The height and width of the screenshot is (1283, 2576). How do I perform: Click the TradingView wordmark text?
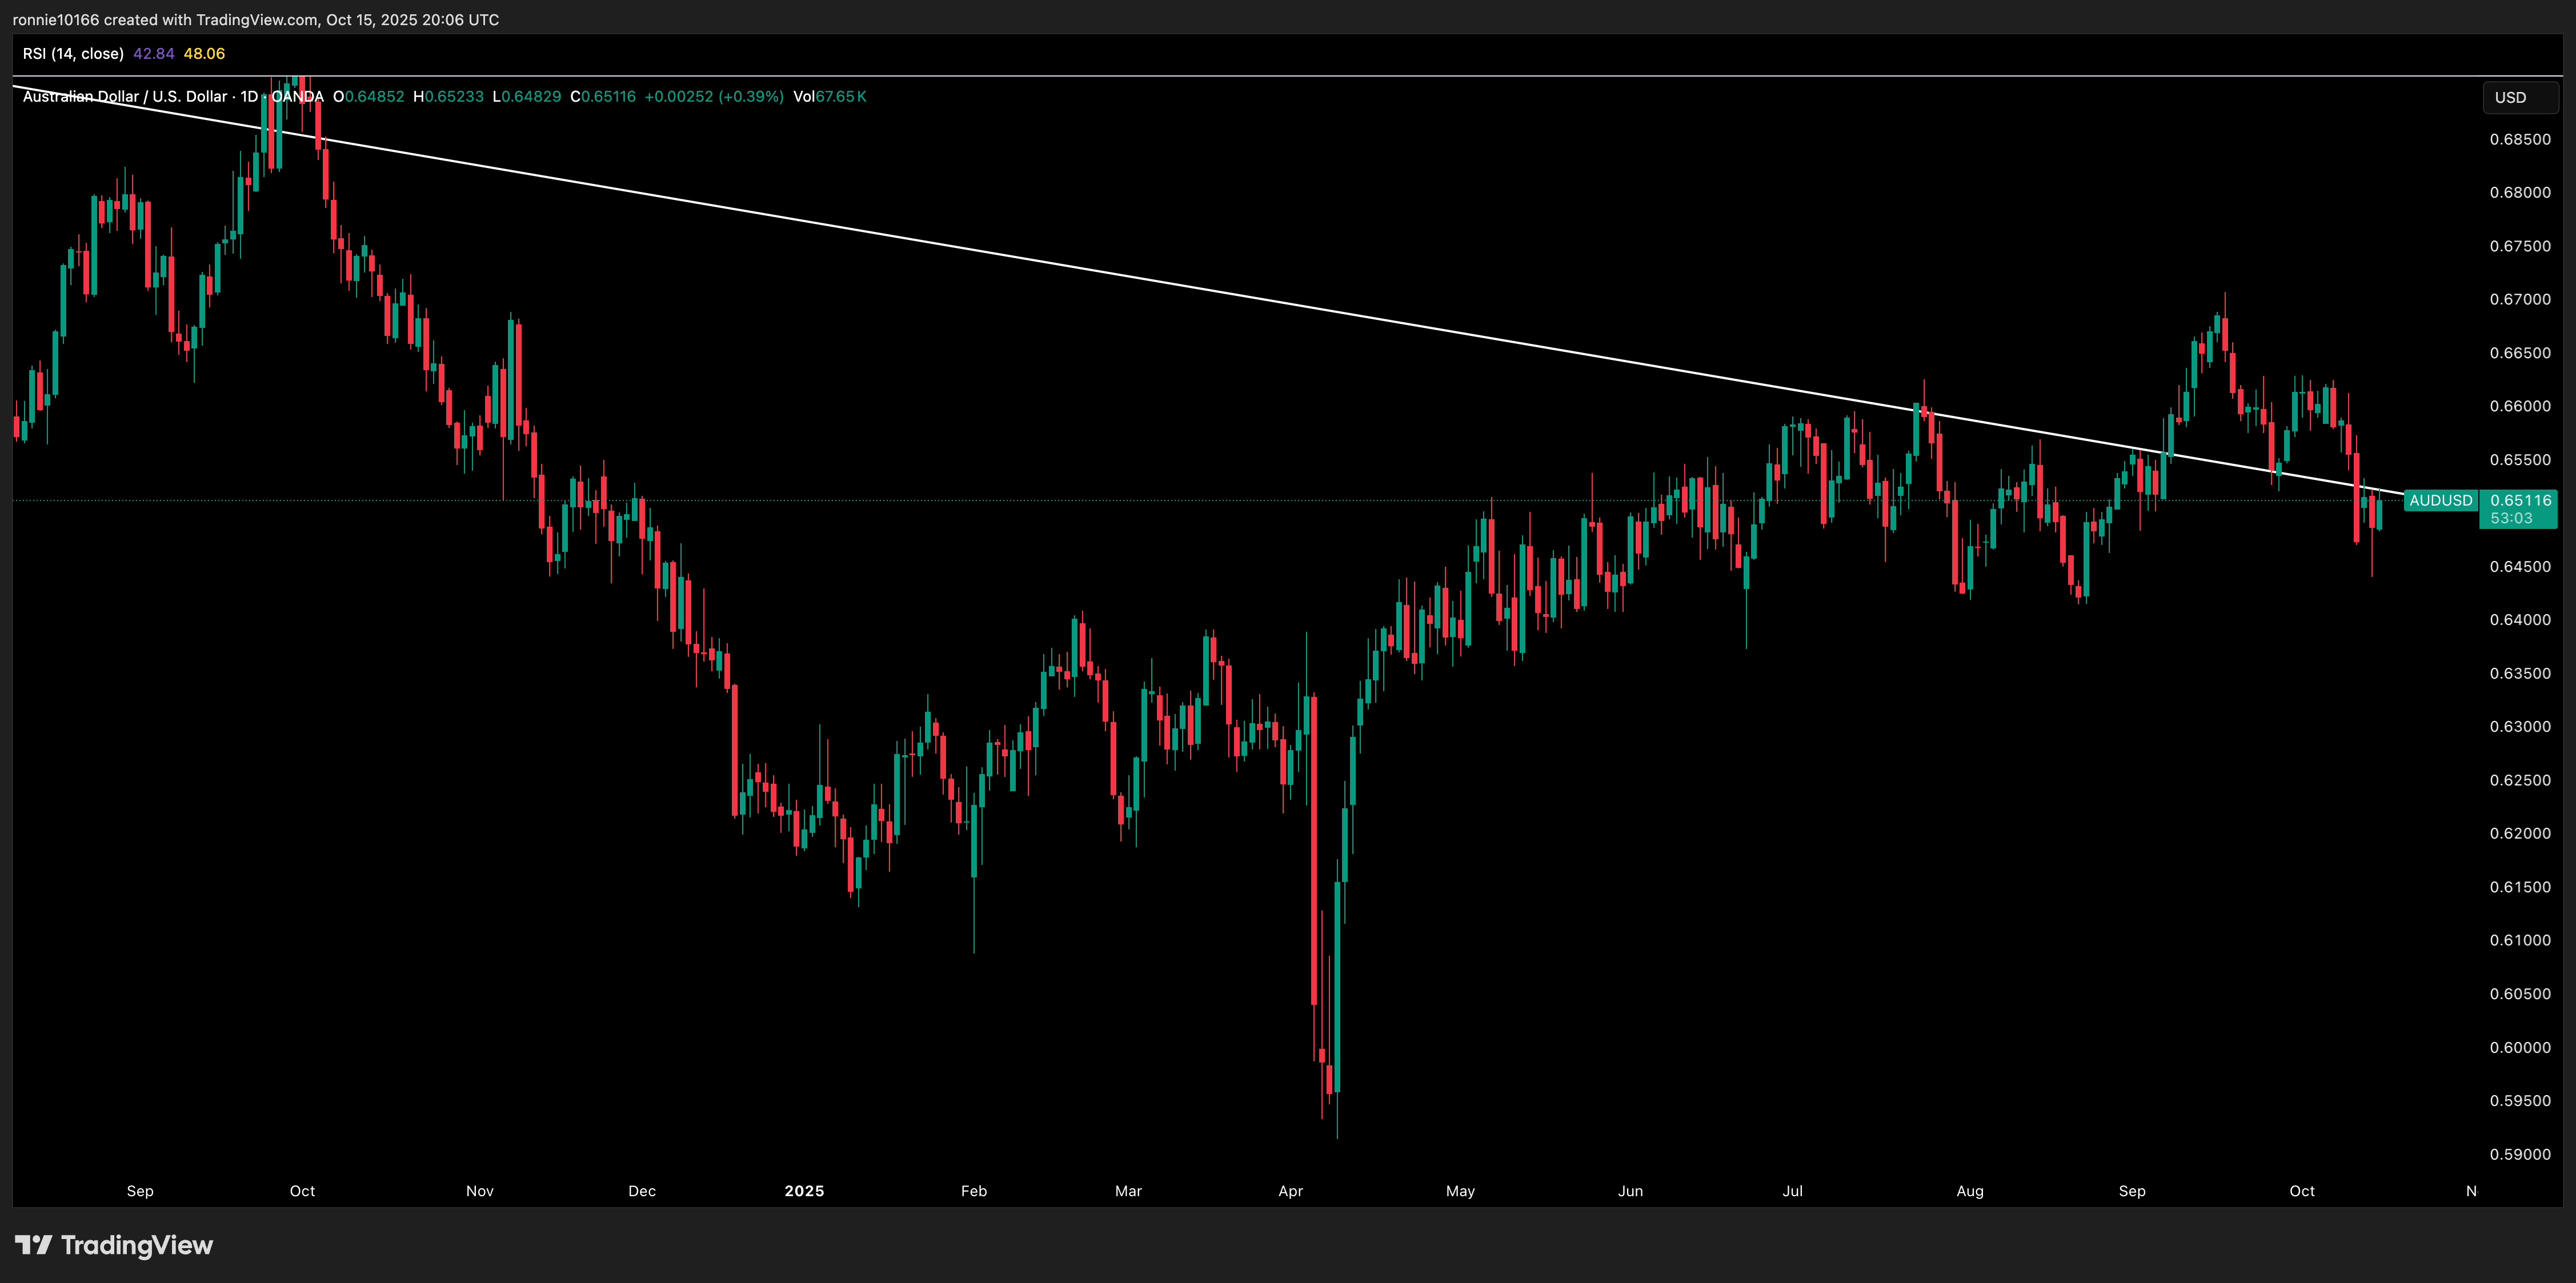point(137,1245)
